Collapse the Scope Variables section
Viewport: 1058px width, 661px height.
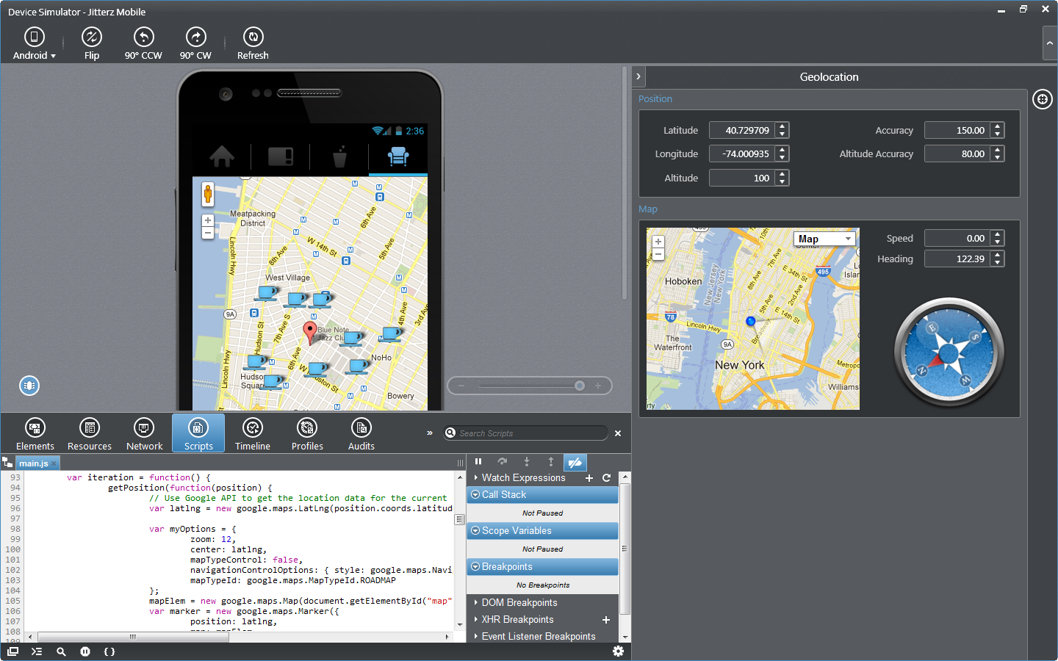[475, 531]
